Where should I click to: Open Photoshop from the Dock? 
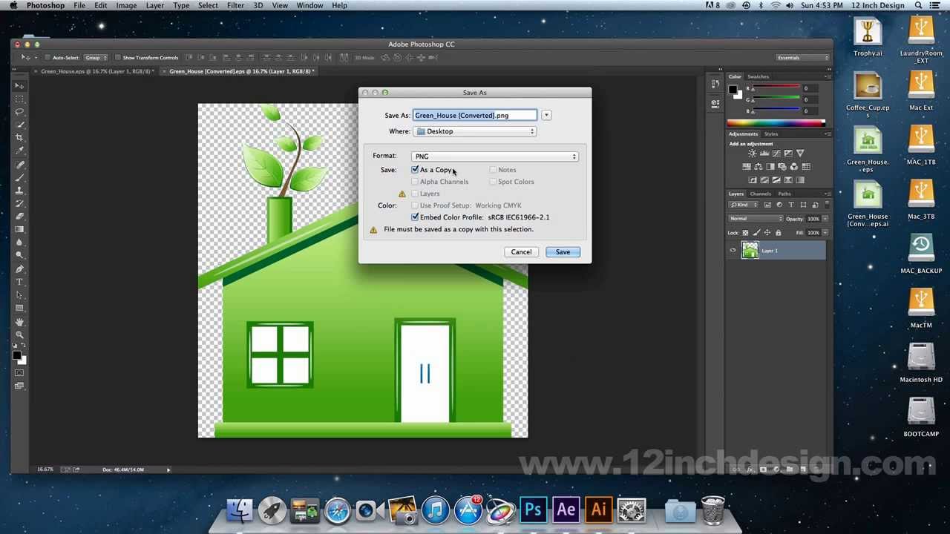[x=533, y=510]
